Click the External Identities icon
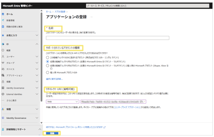The height and width of the screenshot is (137, 214). tap(3, 94)
